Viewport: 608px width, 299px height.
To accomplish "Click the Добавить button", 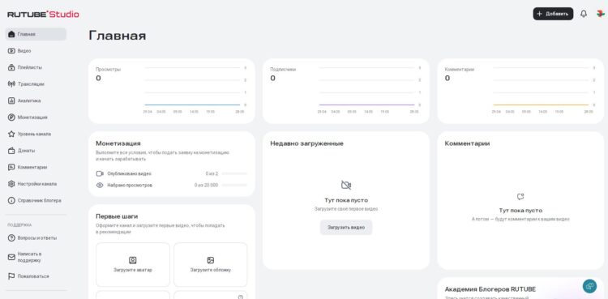I will pyautogui.click(x=553, y=14).
